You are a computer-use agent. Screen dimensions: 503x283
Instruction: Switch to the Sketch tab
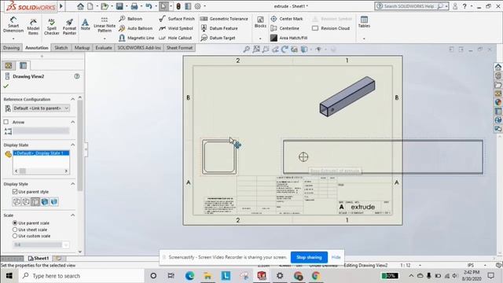(61, 48)
